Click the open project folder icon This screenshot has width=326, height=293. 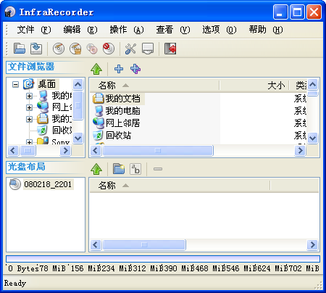(20, 49)
